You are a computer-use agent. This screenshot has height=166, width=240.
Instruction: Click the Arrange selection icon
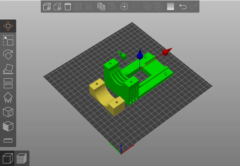89,7
